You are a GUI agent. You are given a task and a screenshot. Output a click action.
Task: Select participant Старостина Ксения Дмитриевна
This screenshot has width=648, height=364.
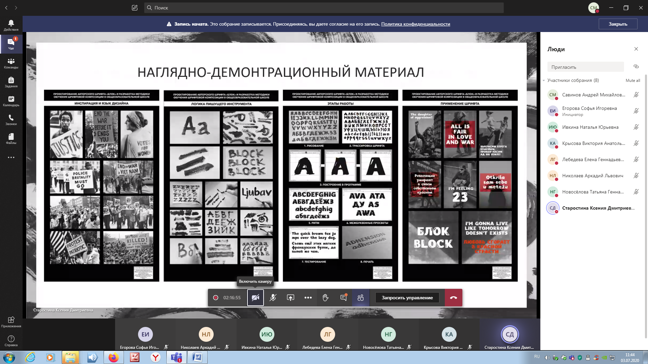(593, 208)
